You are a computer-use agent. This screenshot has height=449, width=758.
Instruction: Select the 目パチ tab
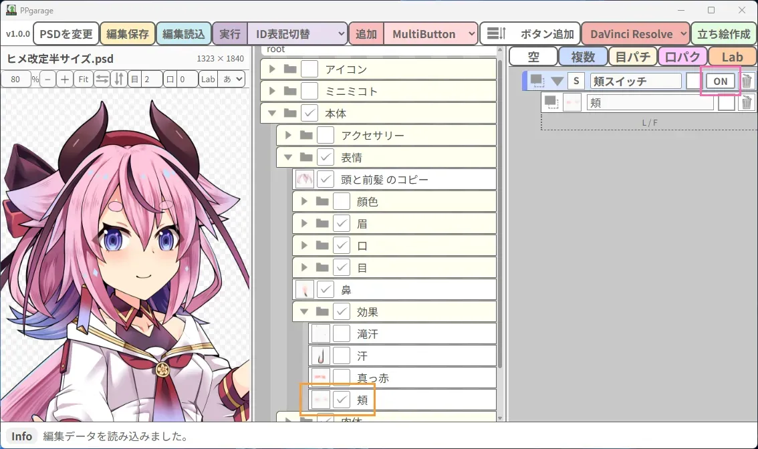pos(633,57)
